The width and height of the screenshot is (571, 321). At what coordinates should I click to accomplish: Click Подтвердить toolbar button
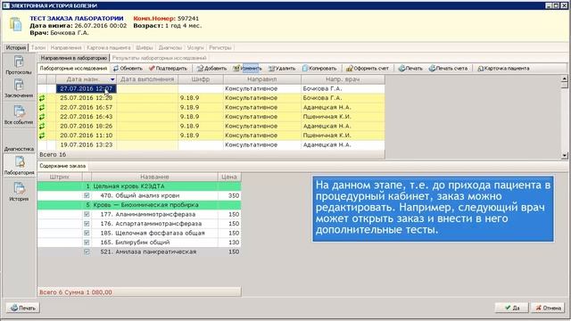point(168,69)
